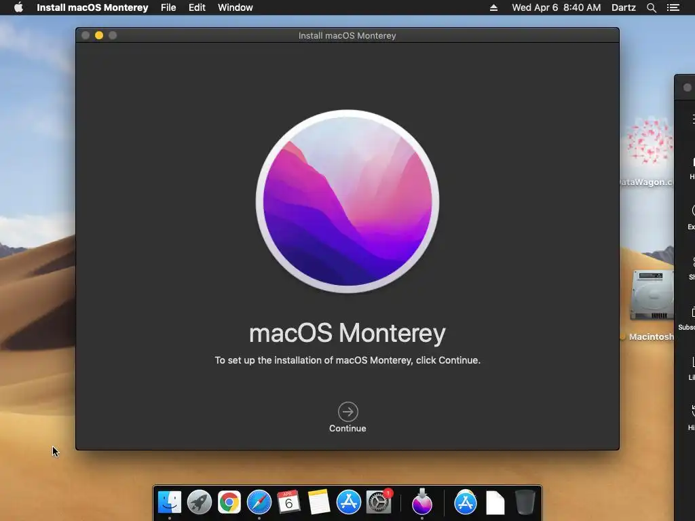
Task: Open Launchpad rocket icon in Dock
Action: pos(200,503)
